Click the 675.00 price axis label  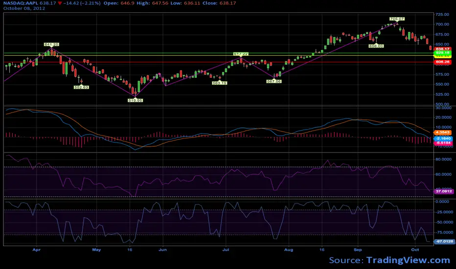click(x=442, y=34)
